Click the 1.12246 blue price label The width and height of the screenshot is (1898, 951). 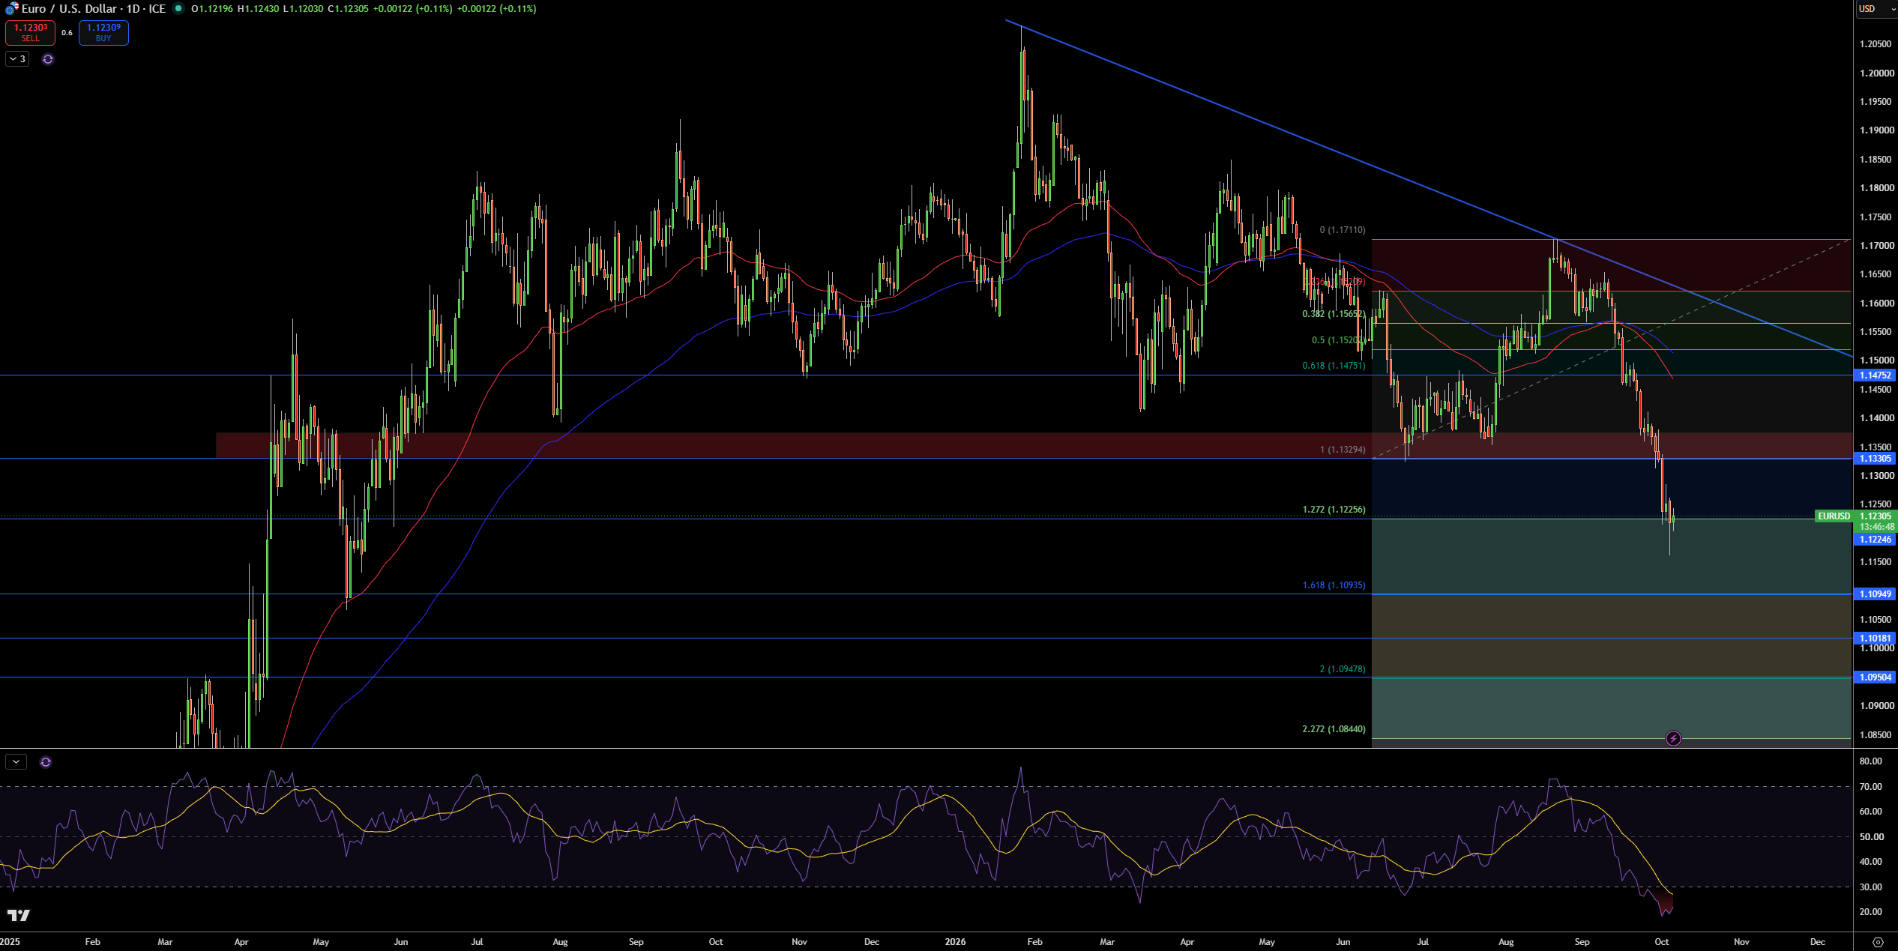1875,540
